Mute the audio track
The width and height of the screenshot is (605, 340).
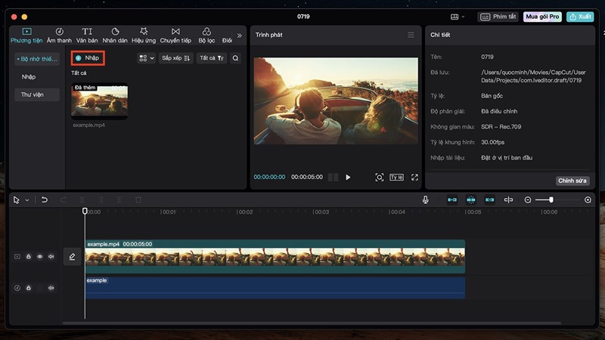pos(51,288)
